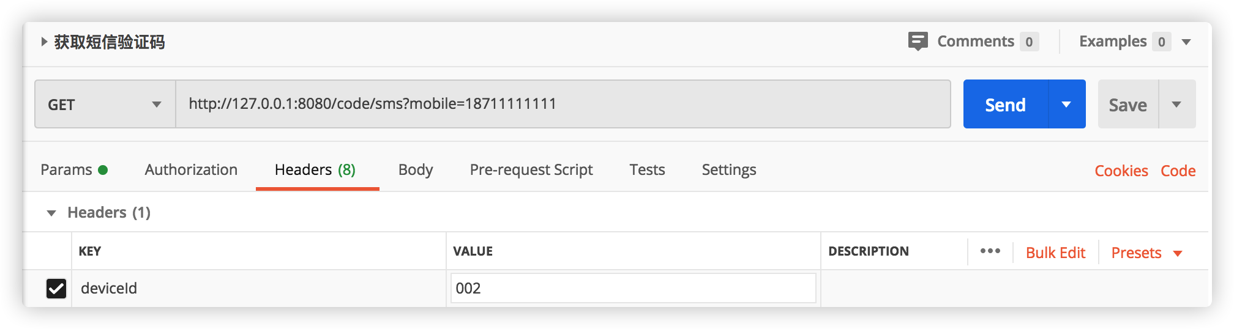Open the Save options dropdown arrow
1234x329 pixels.
click(x=1176, y=105)
